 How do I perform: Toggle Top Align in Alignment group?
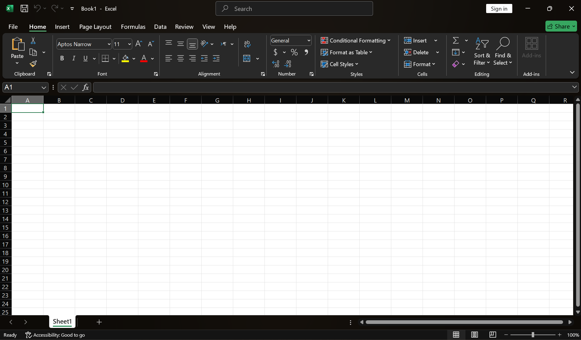coord(169,44)
